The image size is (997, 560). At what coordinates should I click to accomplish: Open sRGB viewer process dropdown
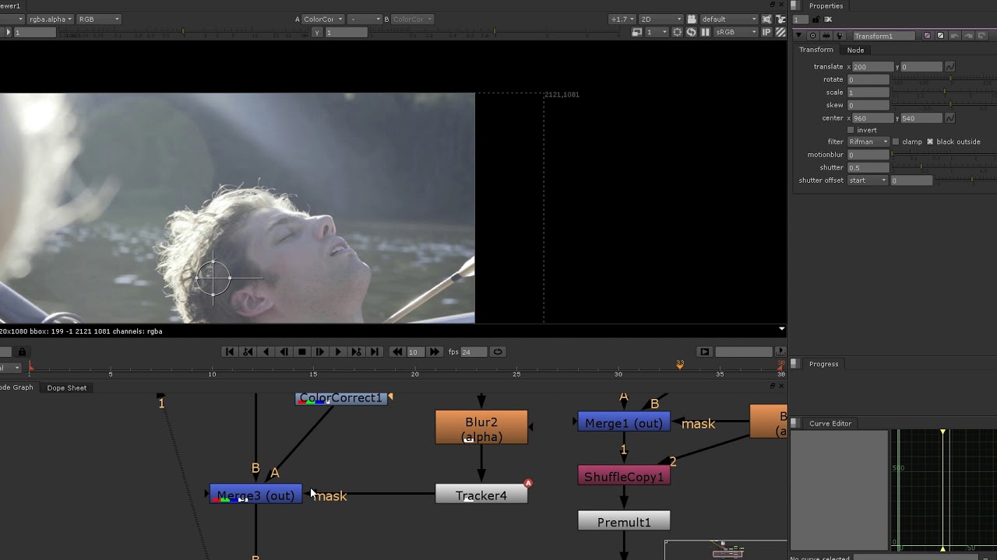736,32
